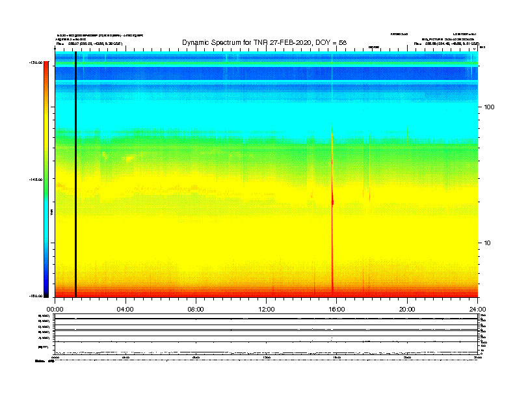Click the -145.00 label beside the color scale
Image resolution: width=515 pixels, height=398 pixels.
36,179
